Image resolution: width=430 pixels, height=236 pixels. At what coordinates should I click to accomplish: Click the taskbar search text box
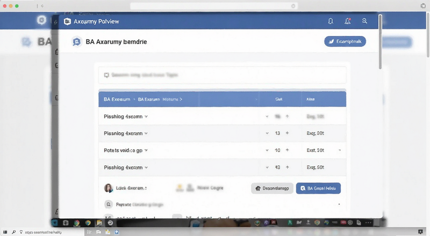tap(44, 232)
